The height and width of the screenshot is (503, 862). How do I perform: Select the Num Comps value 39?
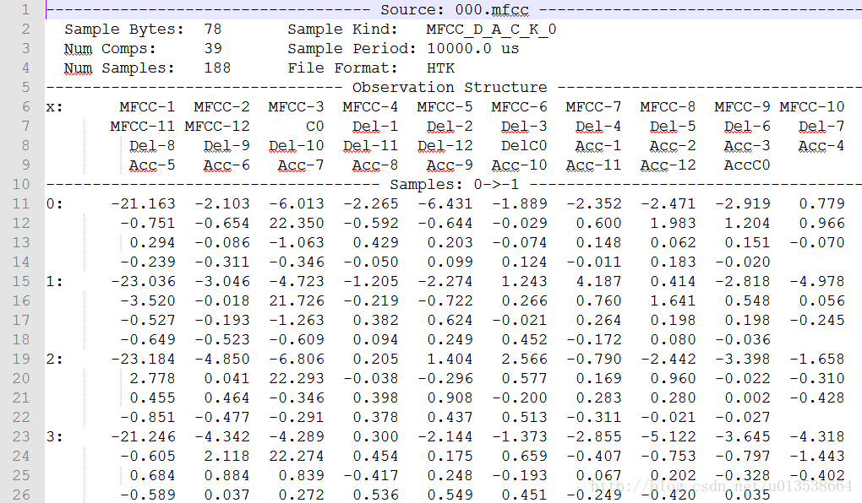(x=213, y=49)
